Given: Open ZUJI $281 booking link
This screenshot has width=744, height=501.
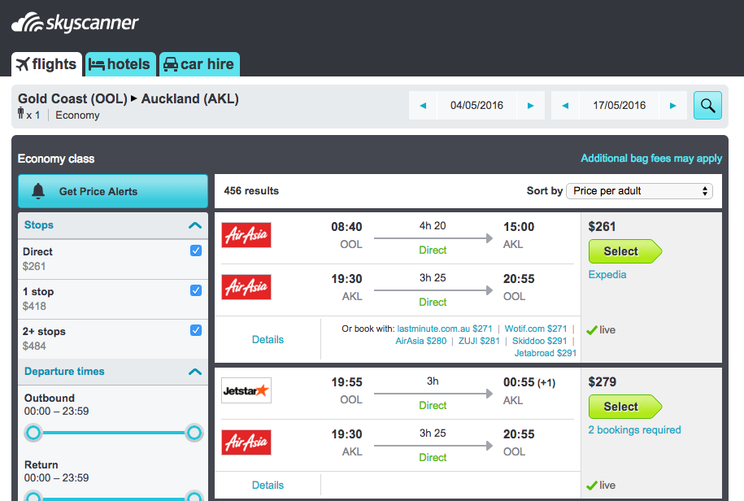Looking at the screenshot, I should tap(479, 341).
